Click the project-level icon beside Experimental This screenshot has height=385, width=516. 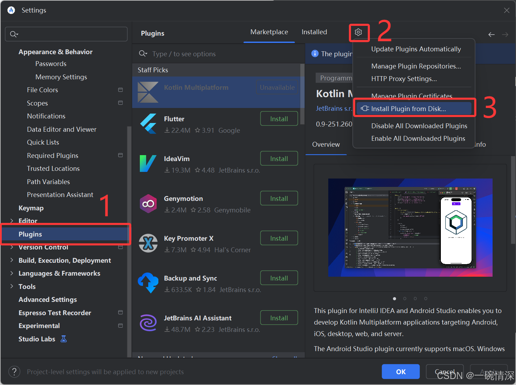(x=121, y=326)
